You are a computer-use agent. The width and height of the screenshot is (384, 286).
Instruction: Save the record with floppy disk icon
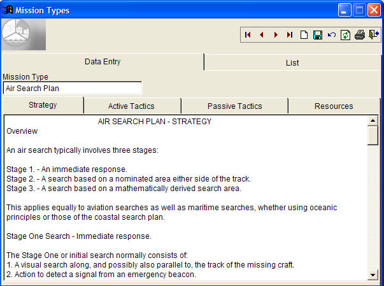click(318, 35)
